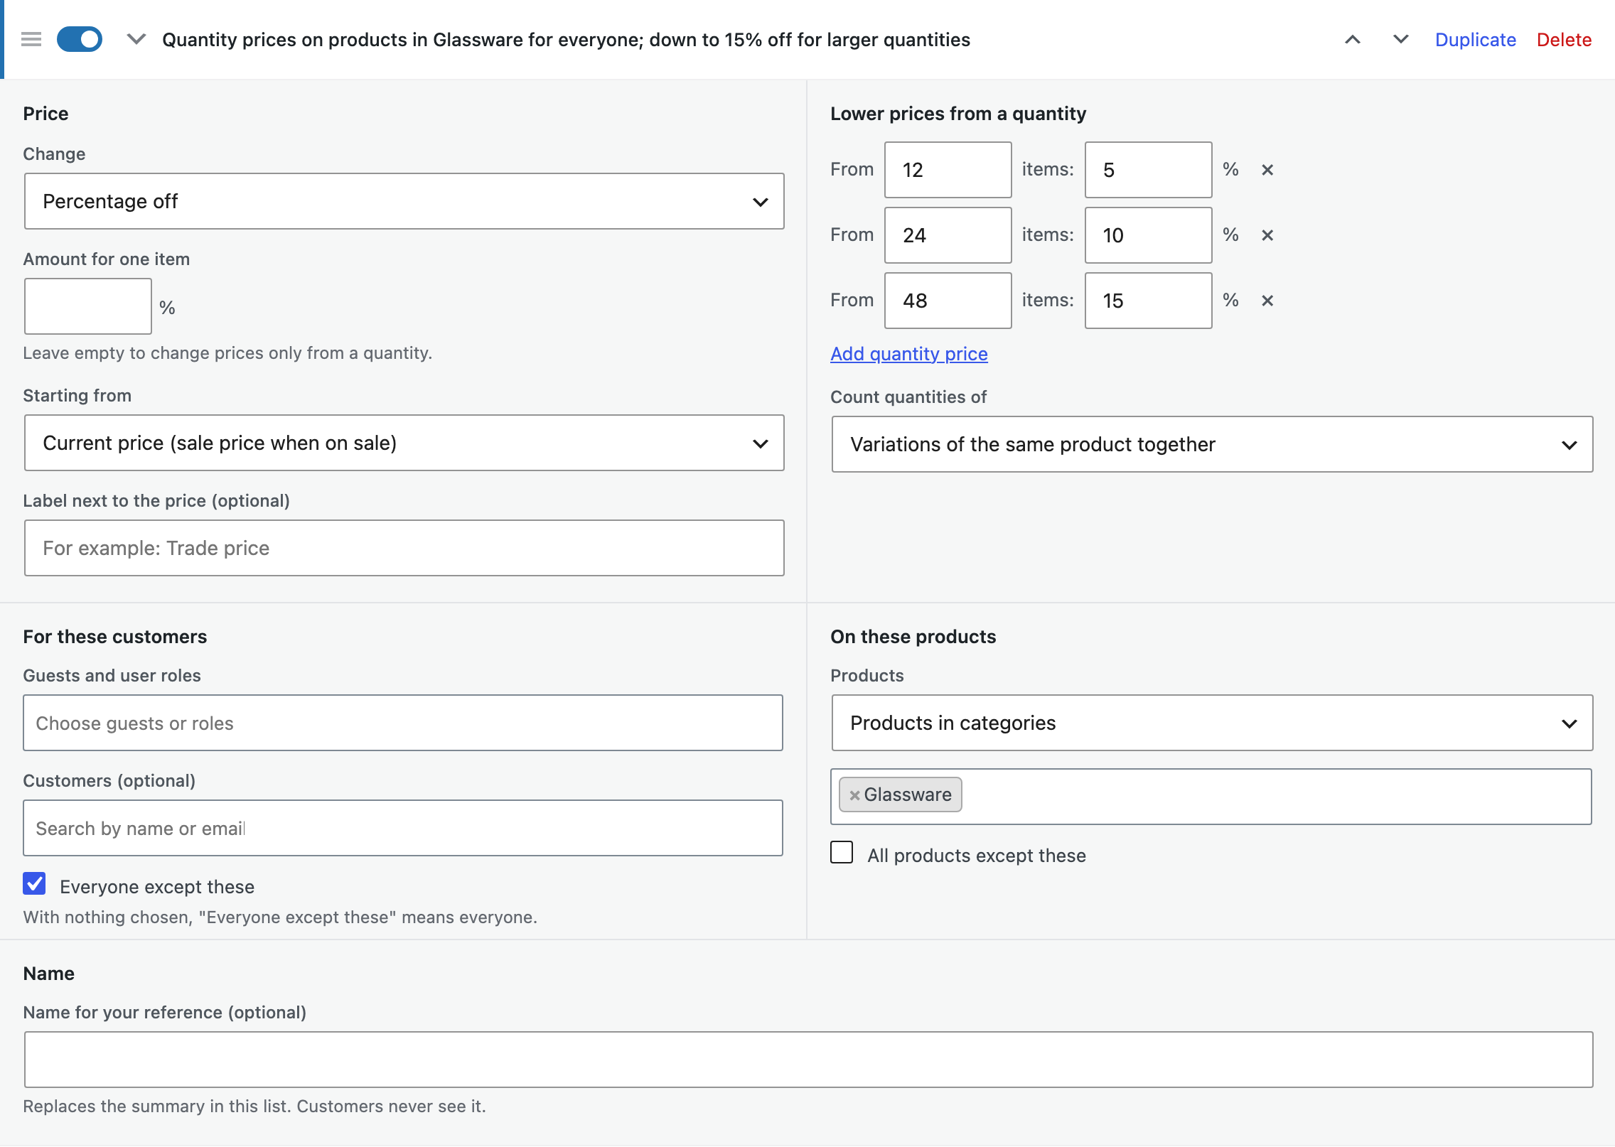Open the Starting from price dropdown
The image size is (1615, 1147).
point(404,443)
